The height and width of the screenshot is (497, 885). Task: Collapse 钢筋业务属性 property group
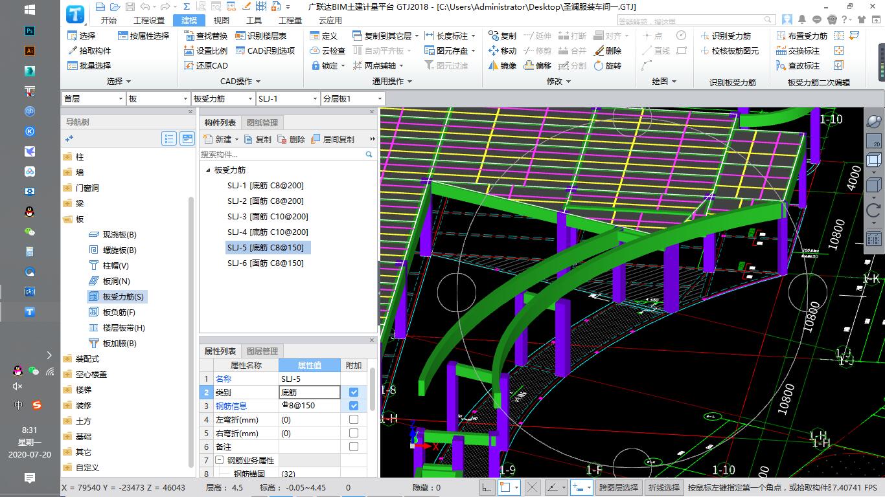click(x=219, y=460)
